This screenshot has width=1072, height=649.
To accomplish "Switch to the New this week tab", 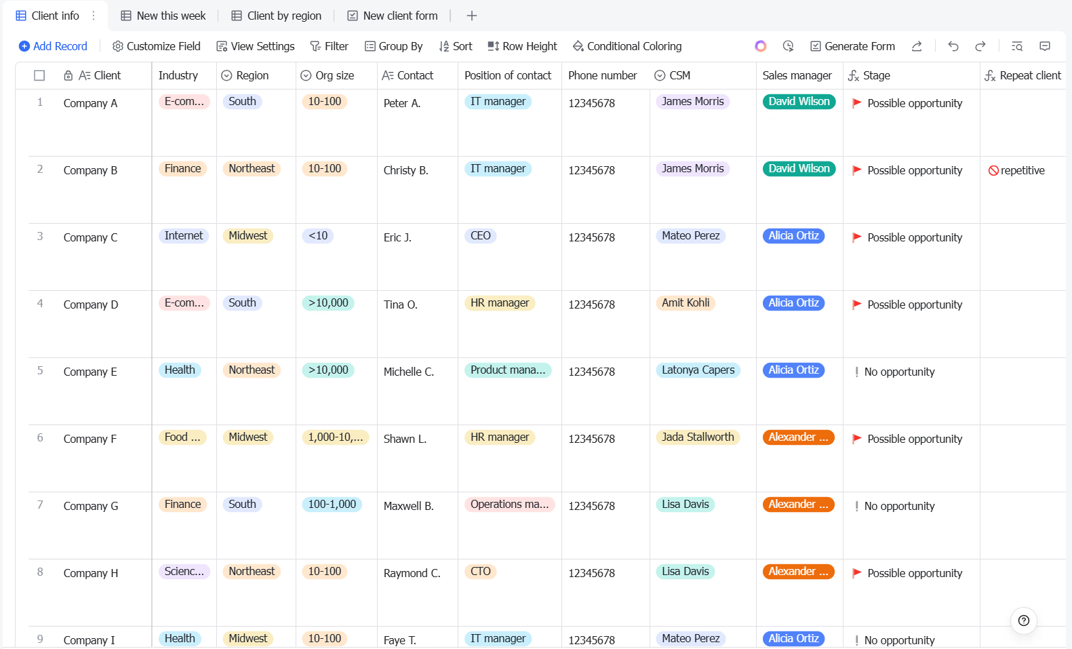I will point(163,16).
